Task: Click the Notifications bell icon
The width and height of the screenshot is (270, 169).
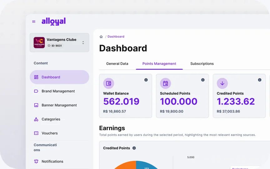Action: click(36, 161)
